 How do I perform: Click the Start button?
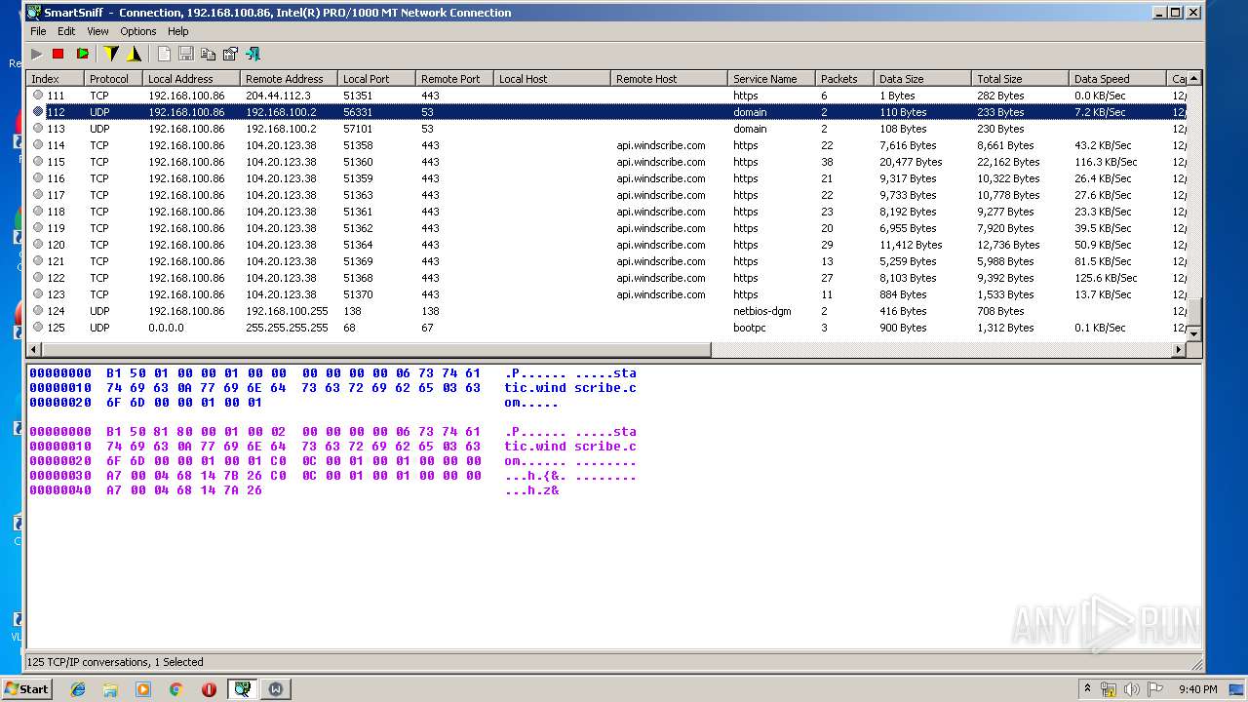[27, 688]
